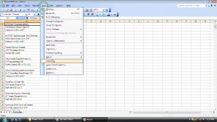Open the Insert menu
This screenshot has width=217, height=122.
[x=27, y=5]
